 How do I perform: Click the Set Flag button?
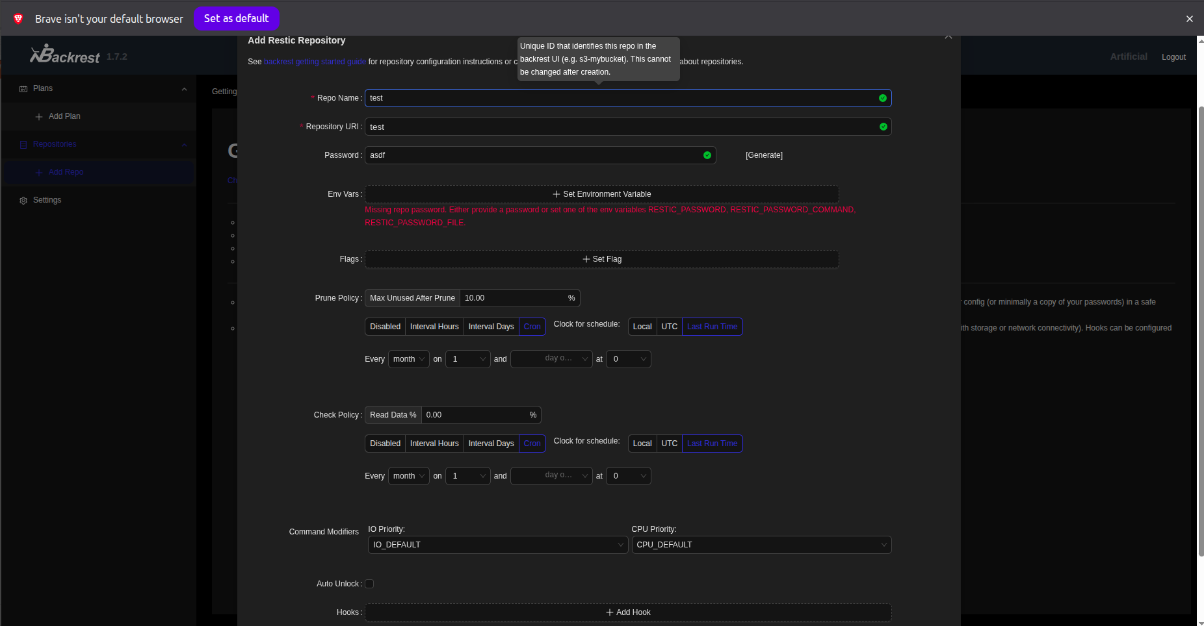click(x=602, y=259)
